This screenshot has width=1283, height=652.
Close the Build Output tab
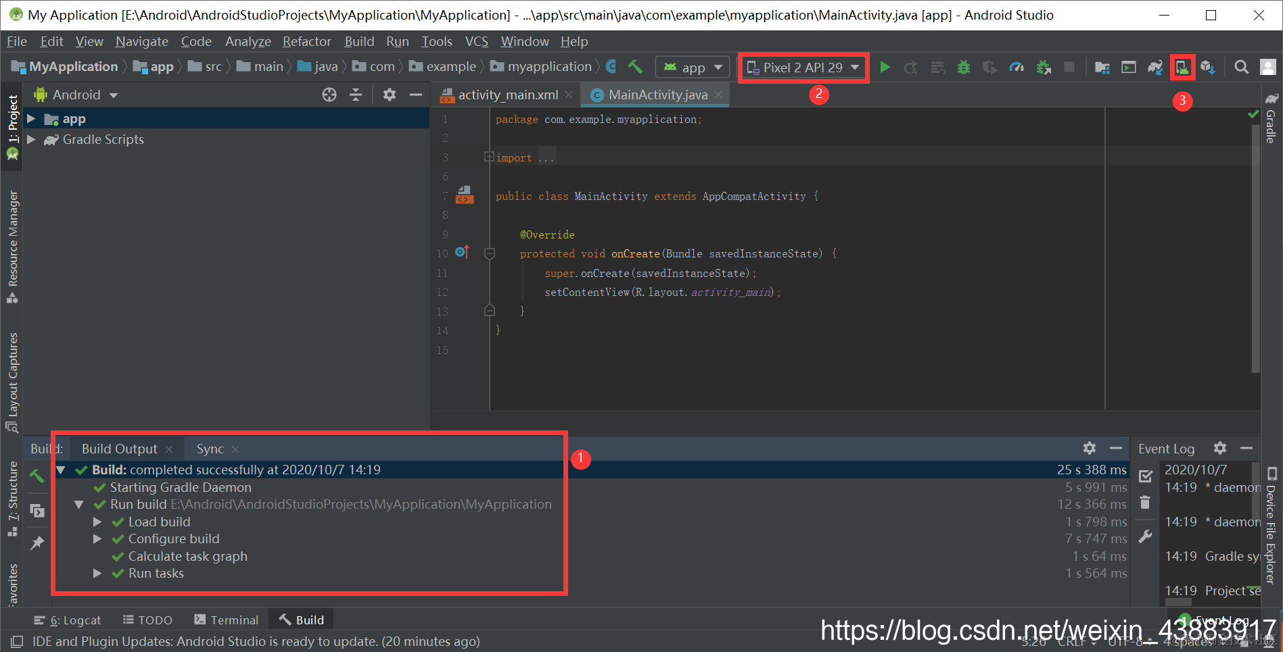pos(169,449)
